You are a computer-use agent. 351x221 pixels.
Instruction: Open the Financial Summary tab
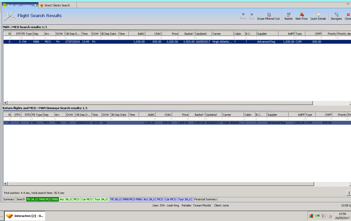[x=205, y=199]
